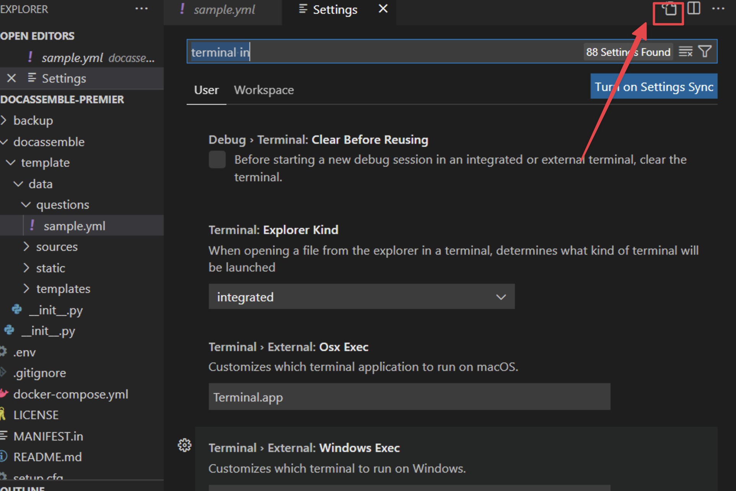Click Turn on Settings Sync button

(654, 86)
